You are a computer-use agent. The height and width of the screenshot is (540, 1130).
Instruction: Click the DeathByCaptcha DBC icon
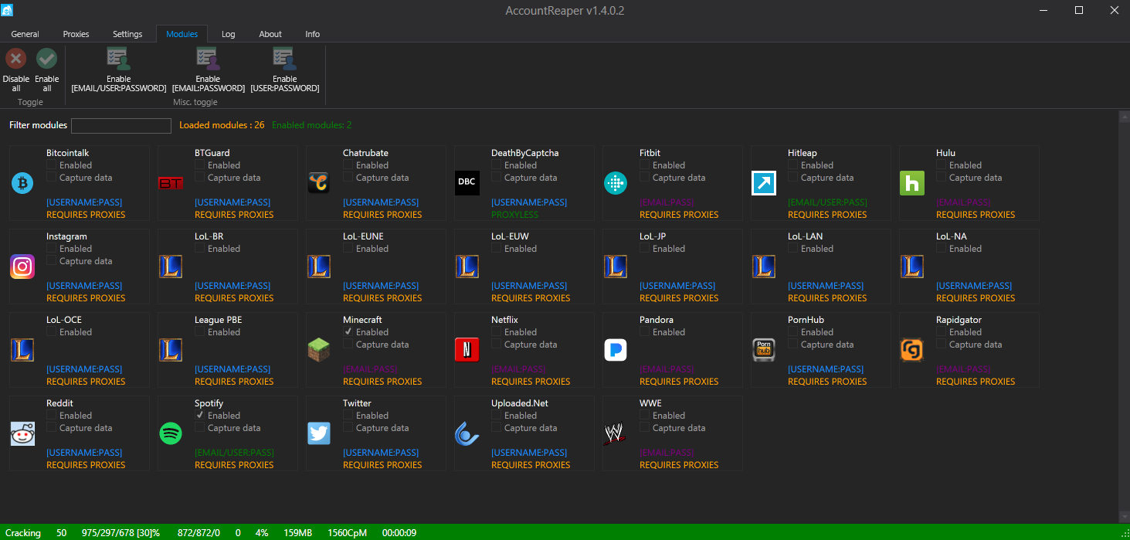[x=467, y=183]
